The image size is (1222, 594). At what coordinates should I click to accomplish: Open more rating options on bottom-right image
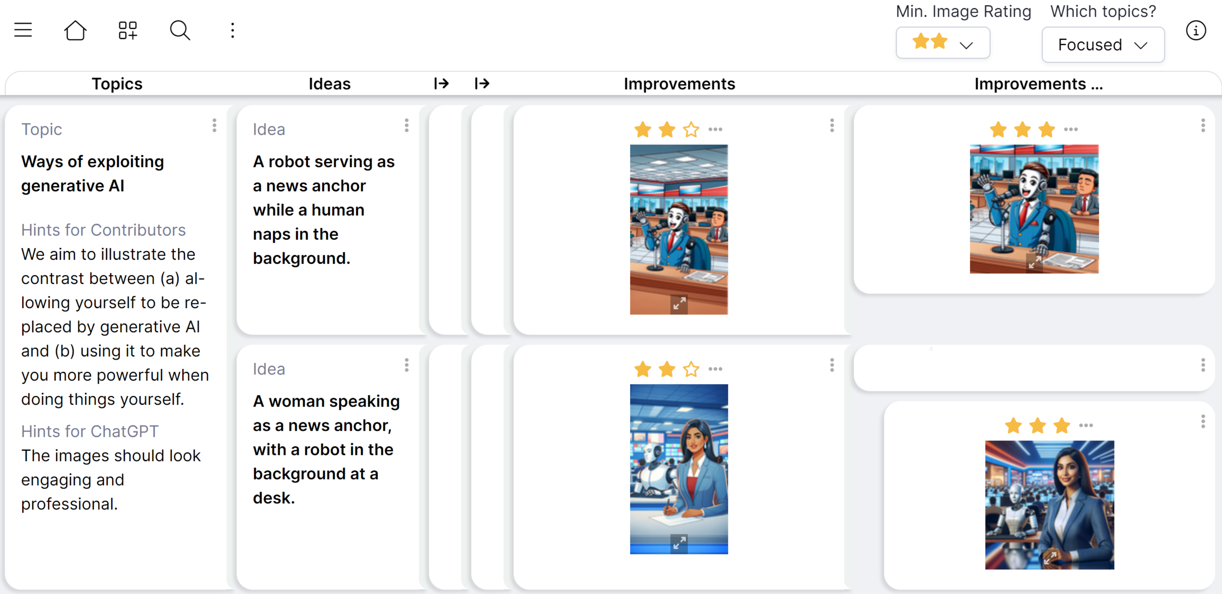point(1086,425)
